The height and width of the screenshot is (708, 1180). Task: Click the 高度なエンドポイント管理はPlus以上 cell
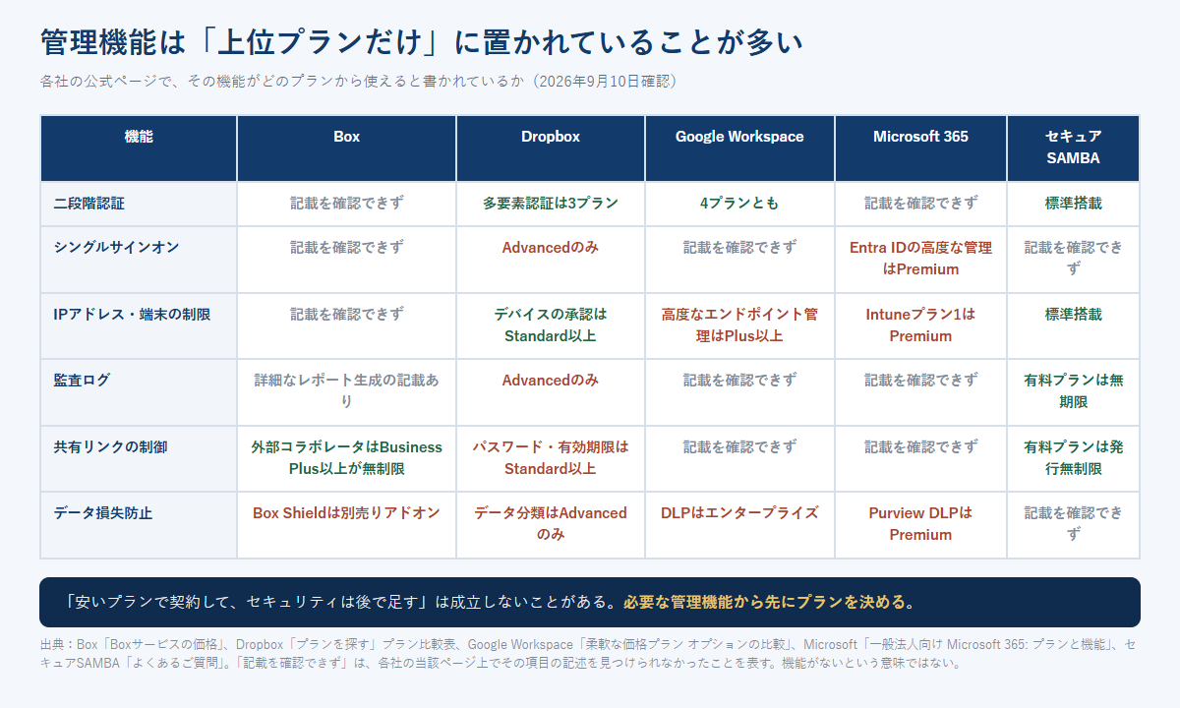point(739,325)
